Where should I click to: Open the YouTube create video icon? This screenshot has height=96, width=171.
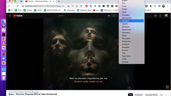pos(156,16)
